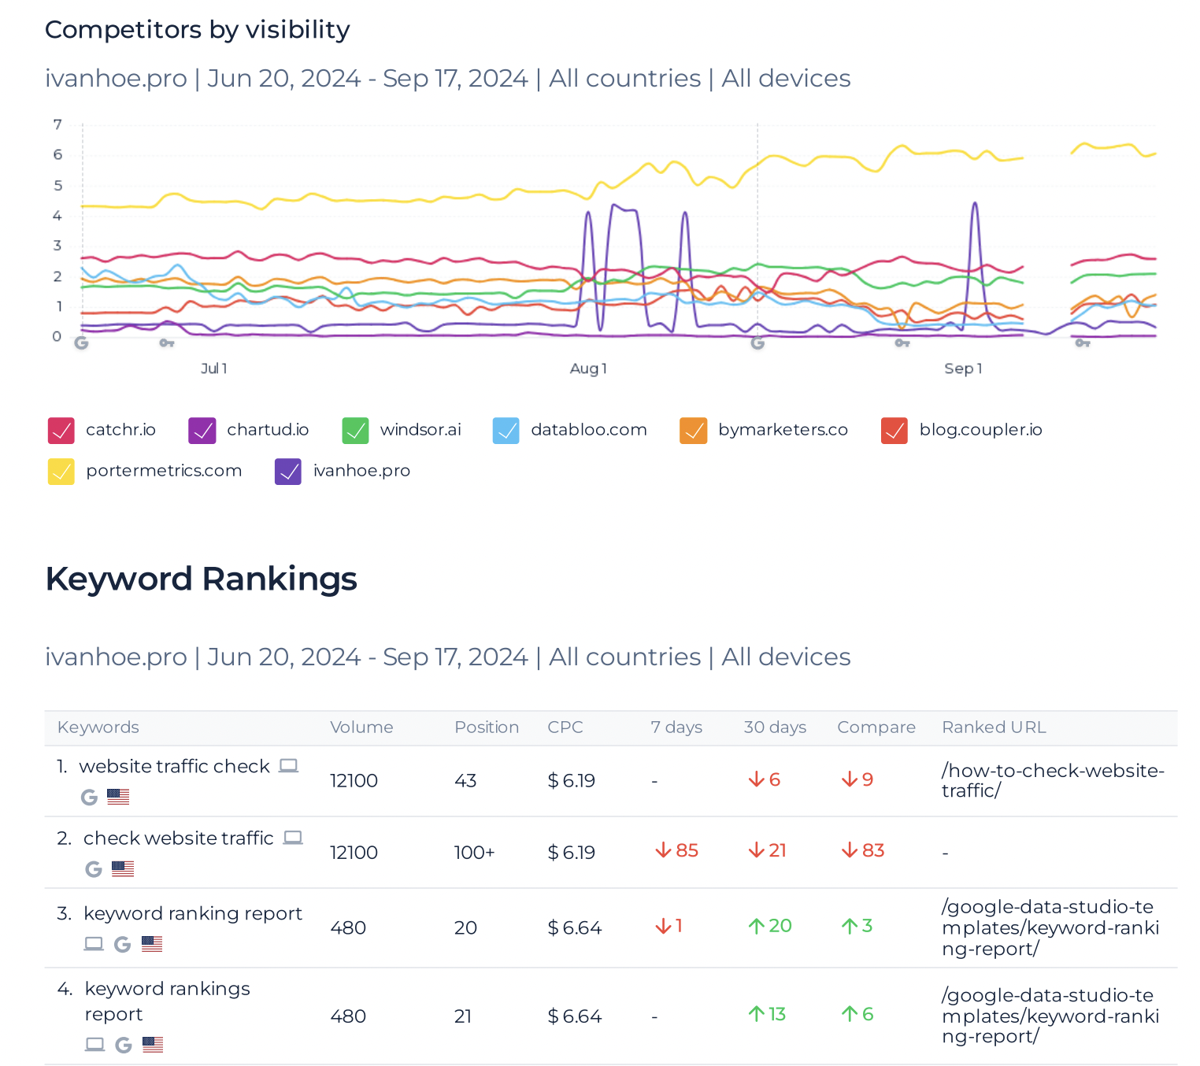Image resolution: width=1200 pixels, height=1066 pixels.
Task: Click position value 21
Action: [463, 1016]
